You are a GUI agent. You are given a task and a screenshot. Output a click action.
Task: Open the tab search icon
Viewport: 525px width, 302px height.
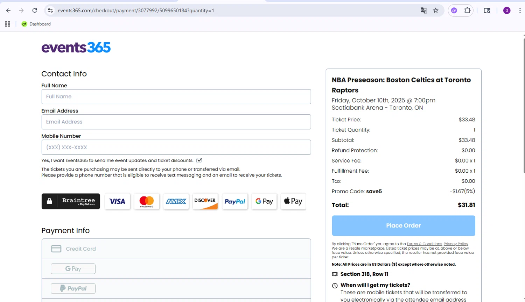487,10
